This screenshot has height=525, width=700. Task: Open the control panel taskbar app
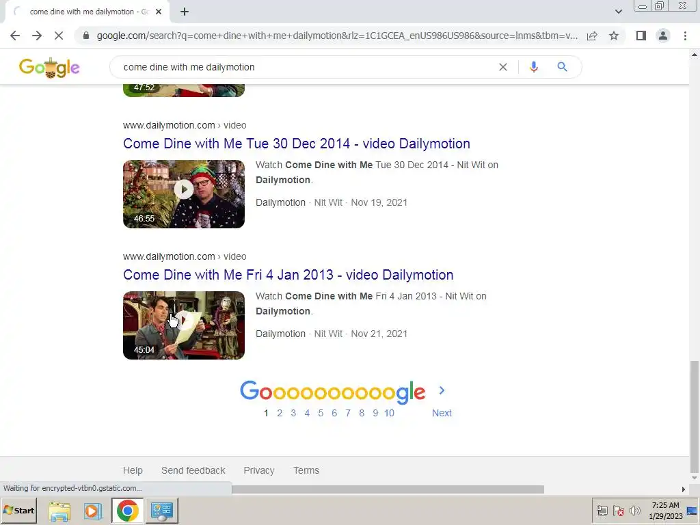click(161, 511)
